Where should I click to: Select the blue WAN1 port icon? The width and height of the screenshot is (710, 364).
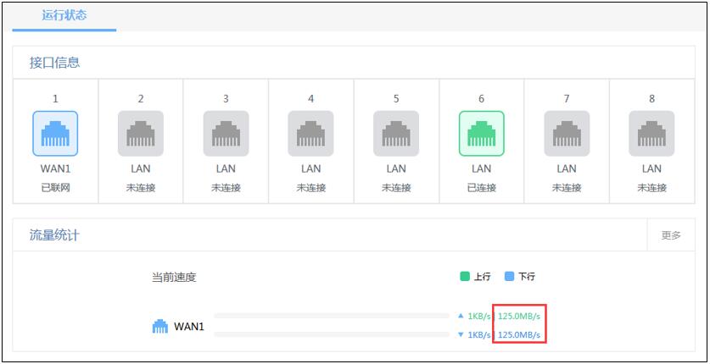(55, 134)
